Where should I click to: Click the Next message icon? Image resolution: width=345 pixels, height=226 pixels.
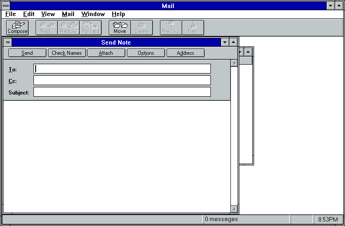(x=193, y=28)
